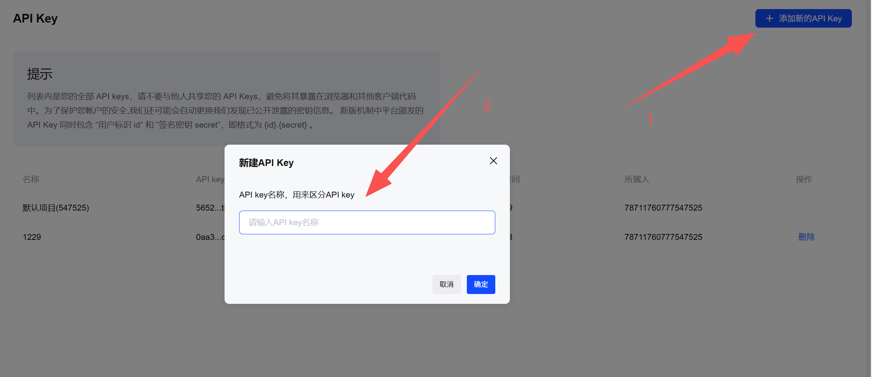Delete the API key named 1229
872x377 pixels.
[806, 236]
